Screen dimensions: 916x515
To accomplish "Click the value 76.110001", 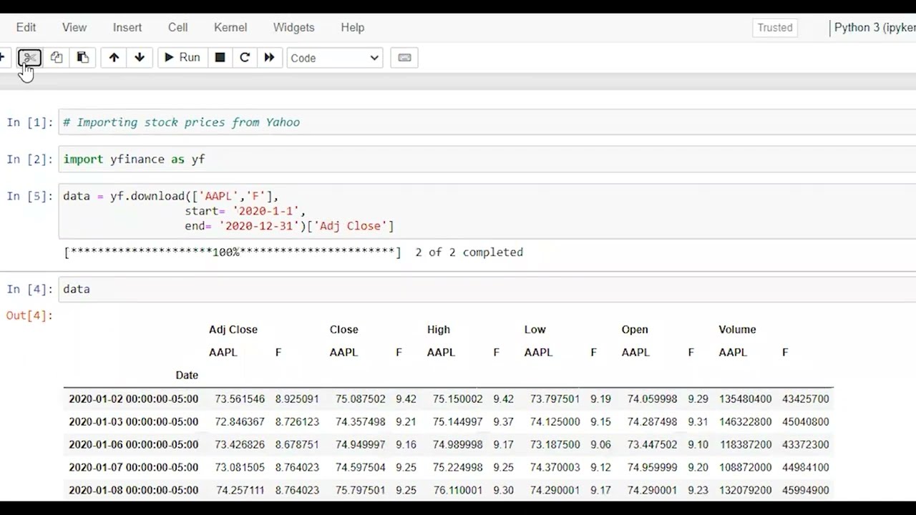I will click(x=457, y=490).
